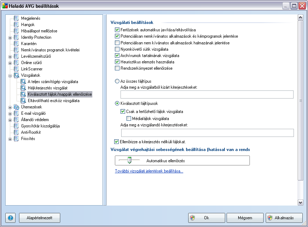Image resolution: width=308 pixels, height=227 pixels.
Task: Expand the Online szűrő node
Action: click(10, 63)
